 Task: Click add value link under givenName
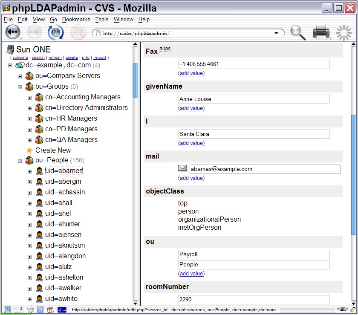coord(191,108)
